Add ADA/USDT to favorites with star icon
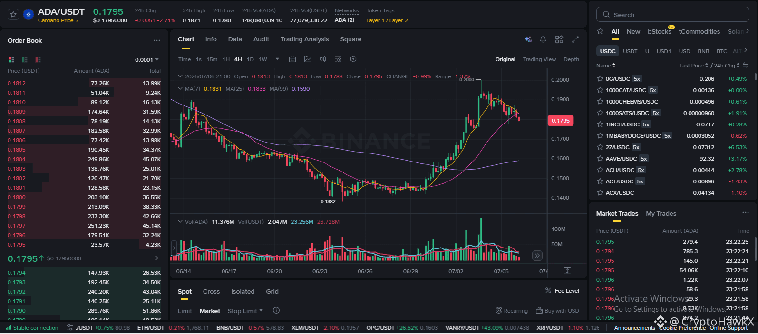 [13, 14]
